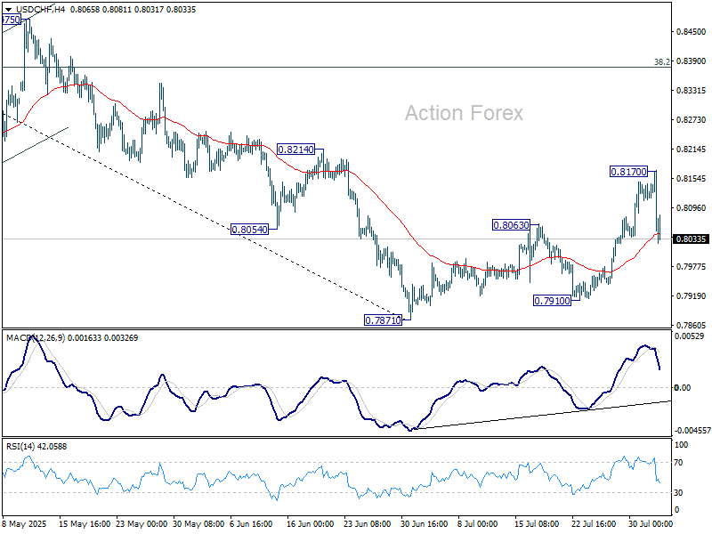Viewport: 712px width, 534px height.
Task: Select the 30 Jul 00:00 date label
Action: point(651,524)
